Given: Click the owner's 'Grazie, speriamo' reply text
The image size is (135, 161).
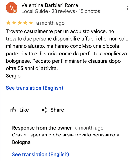Looking at the screenshot, I should tap(66, 138).
